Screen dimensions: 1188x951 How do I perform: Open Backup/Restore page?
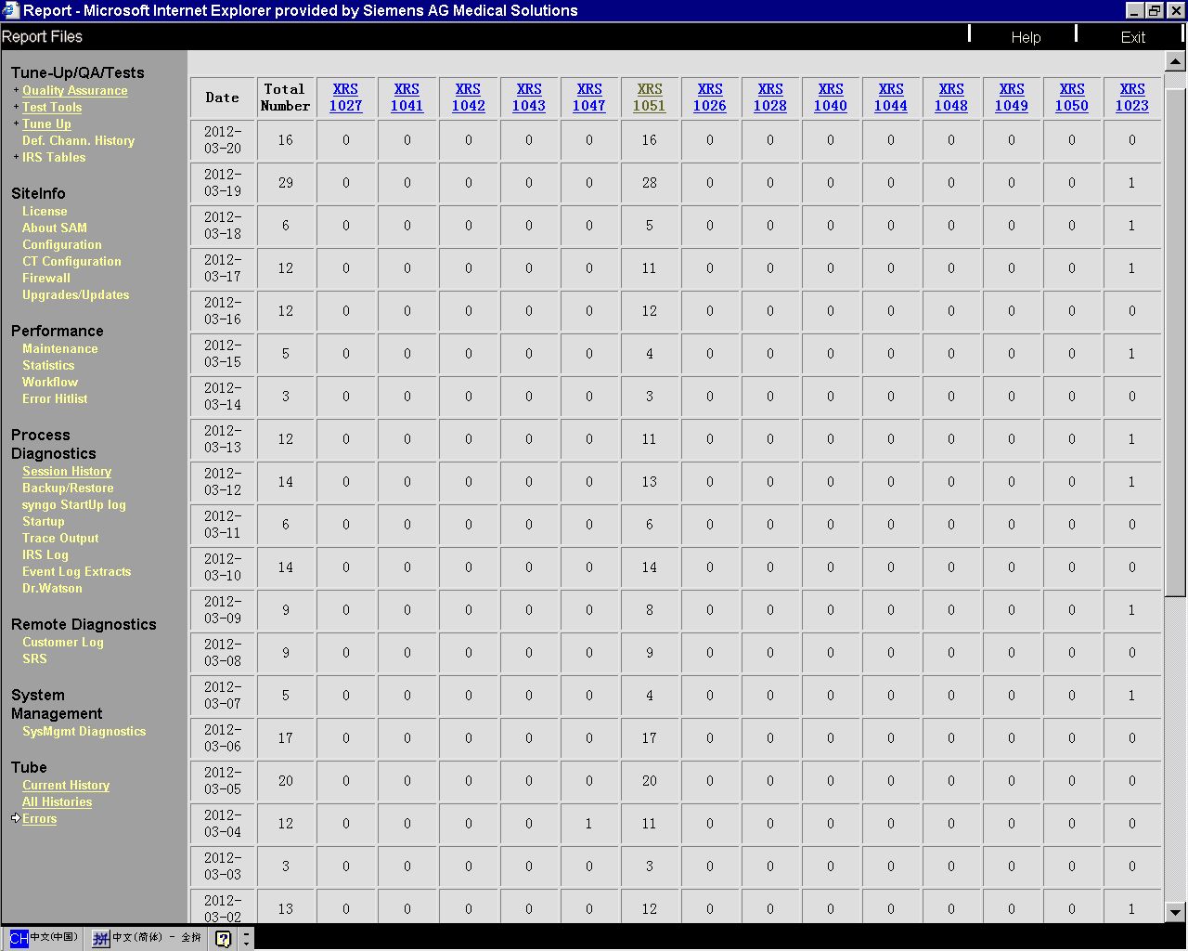(68, 489)
